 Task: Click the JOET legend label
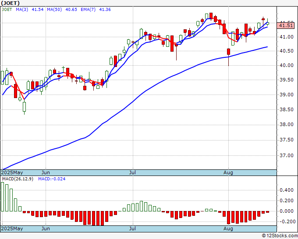7,10
